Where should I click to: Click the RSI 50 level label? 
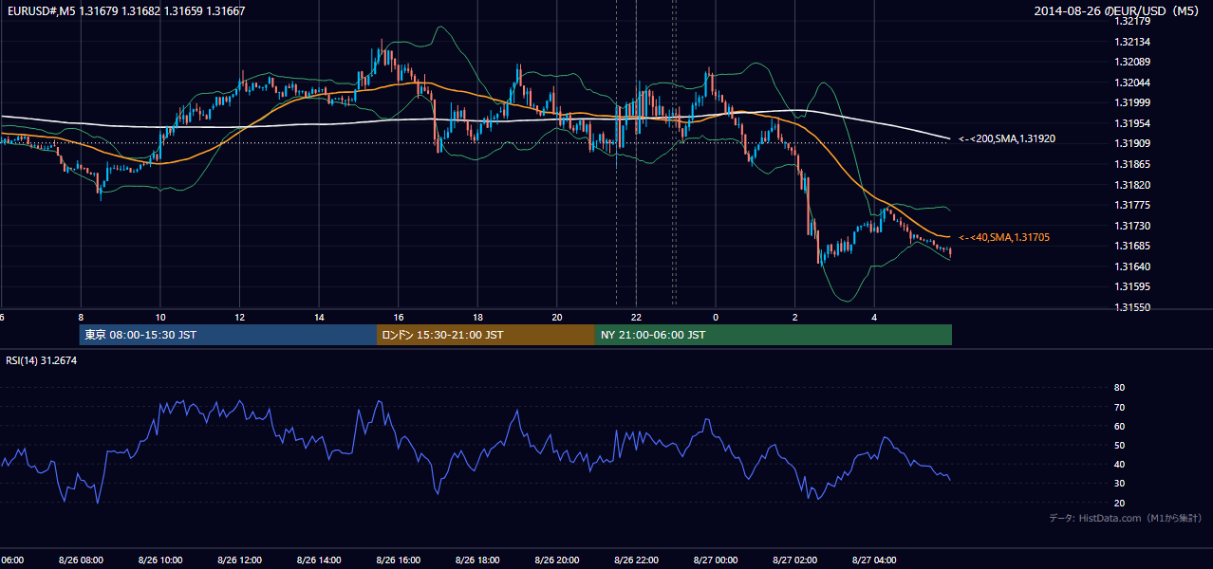[1119, 445]
